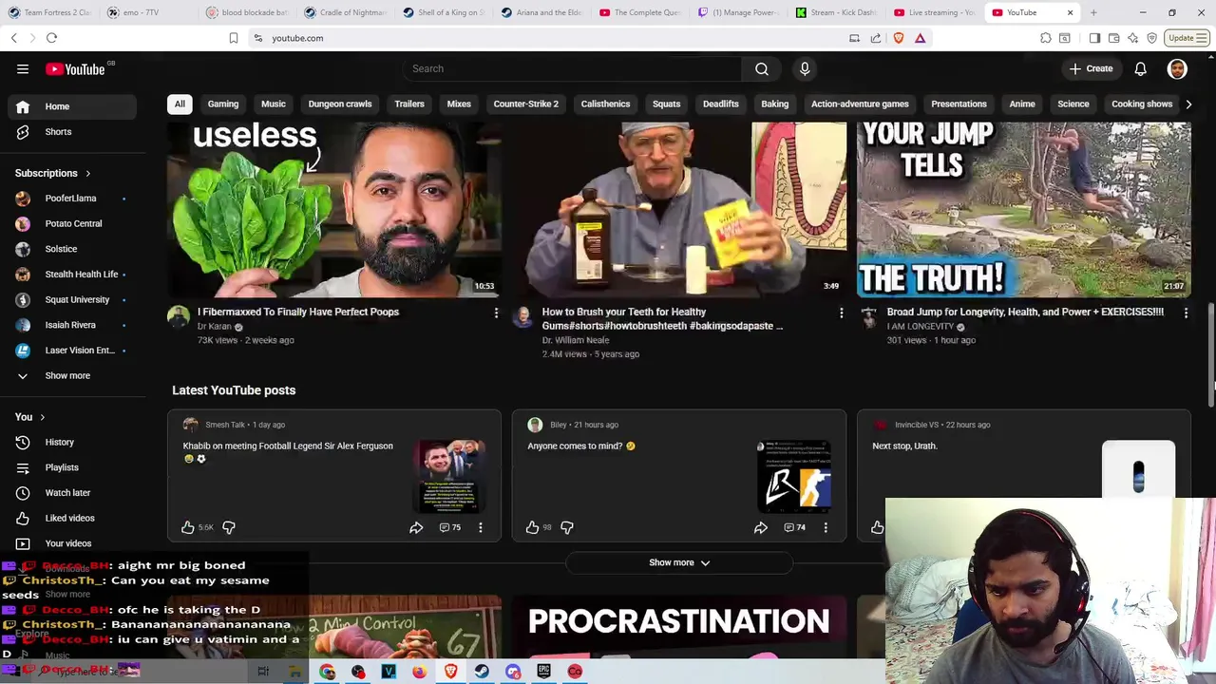The width and height of the screenshot is (1216, 684).
Task: Switch to the Live streaming browser tab
Action: tap(934, 12)
